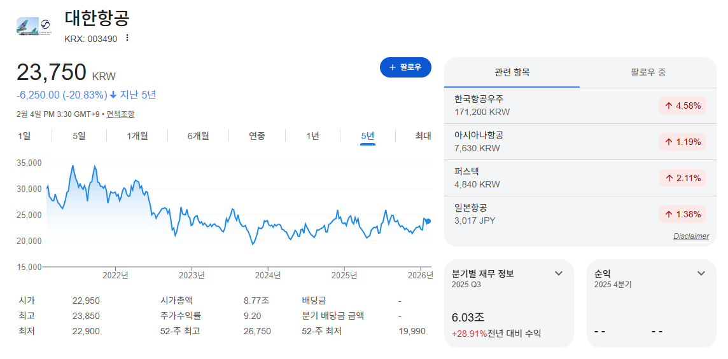Screen dimensions: 728x359
Task: Click the 시가 value 22,950
Action: 86,301
